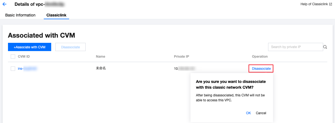Image resolution: width=335 pixels, height=123 pixels.
Task: Click the CVM ID column header
Action: pos(24,57)
